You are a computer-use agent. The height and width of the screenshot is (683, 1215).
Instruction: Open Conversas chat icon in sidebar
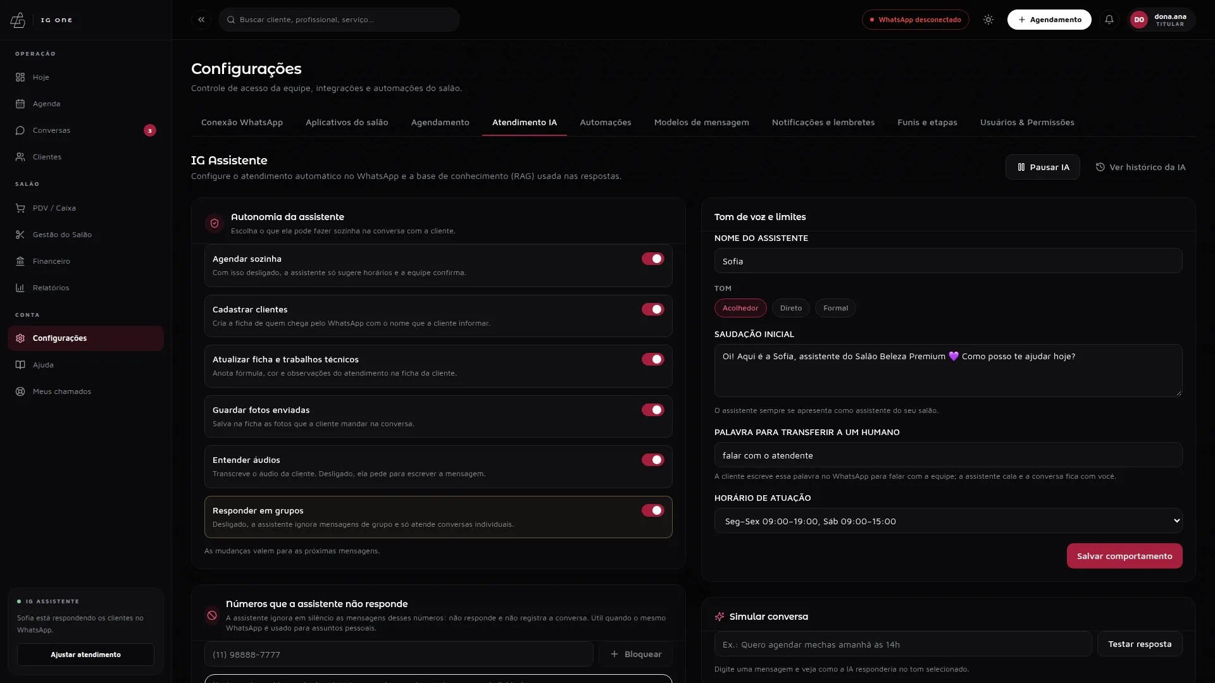tap(20, 130)
